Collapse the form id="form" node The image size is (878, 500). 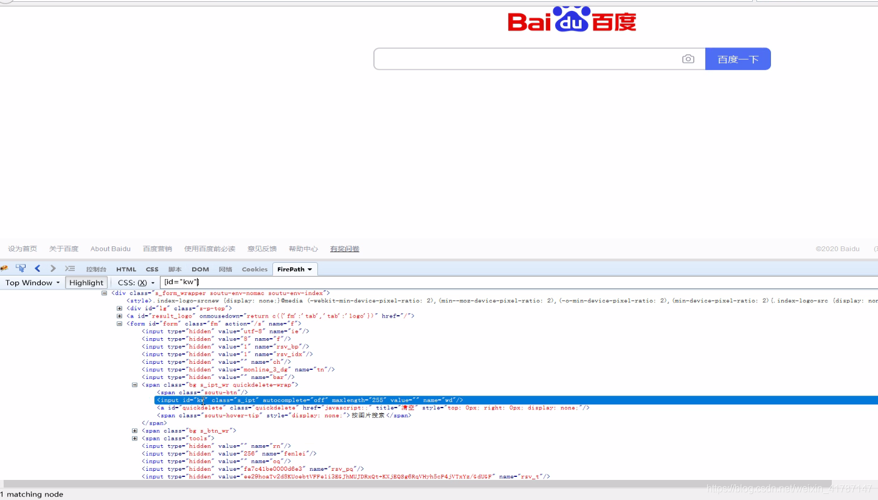[120, 324]
